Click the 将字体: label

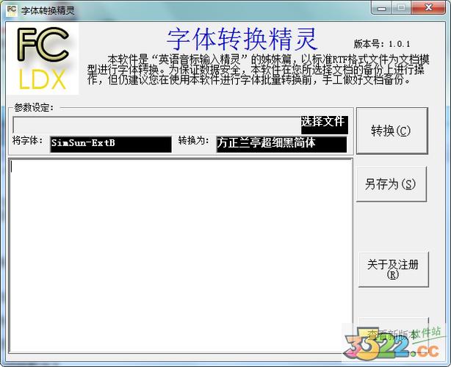tap(28, 141)
